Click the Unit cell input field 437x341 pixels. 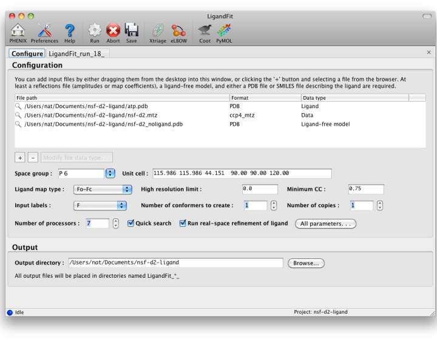pyautogui.click(x=242, y=173)
